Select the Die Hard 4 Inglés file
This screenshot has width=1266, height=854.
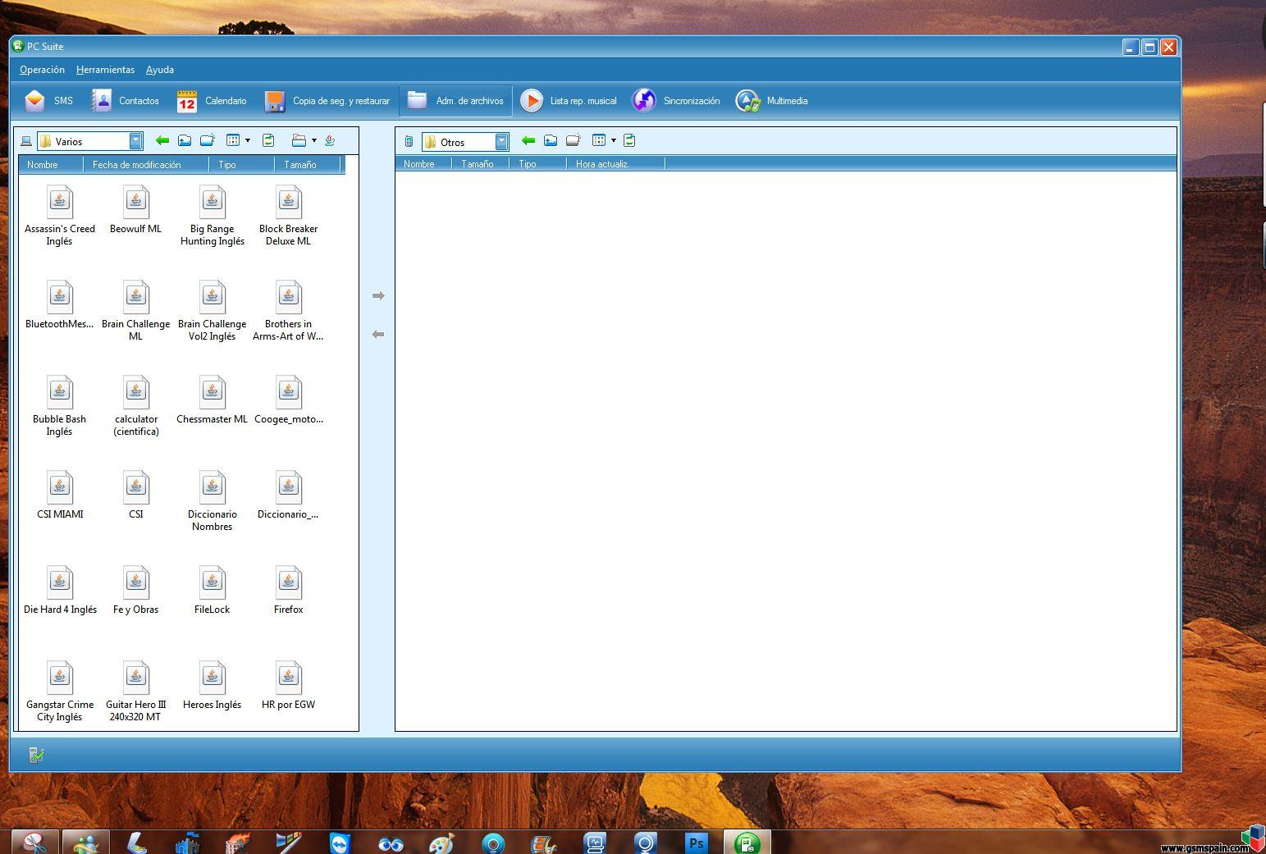click(x=60, y=591)
